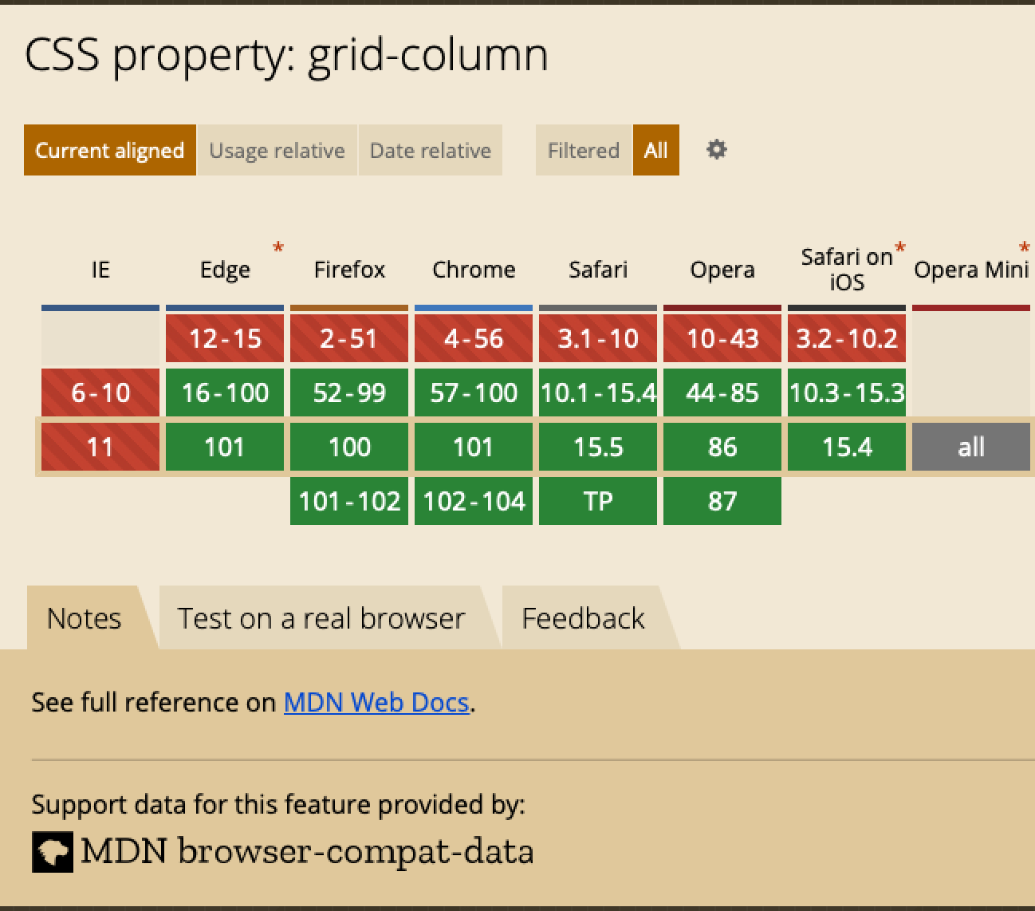The image size is (1035, 911).
Task: Select the Current aligned view toggle
Action: (x=110, y=150)
